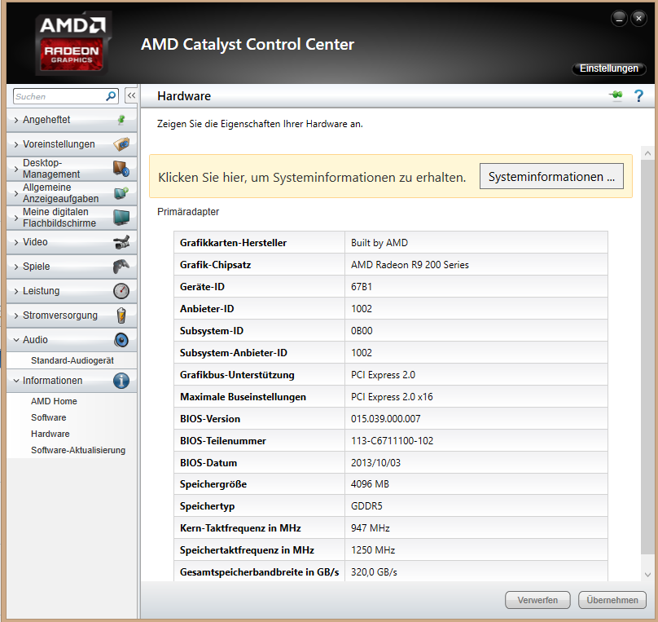Select Hardware in the sidebar
Screen dimensions: 658x622
click(x=50, y=434)
